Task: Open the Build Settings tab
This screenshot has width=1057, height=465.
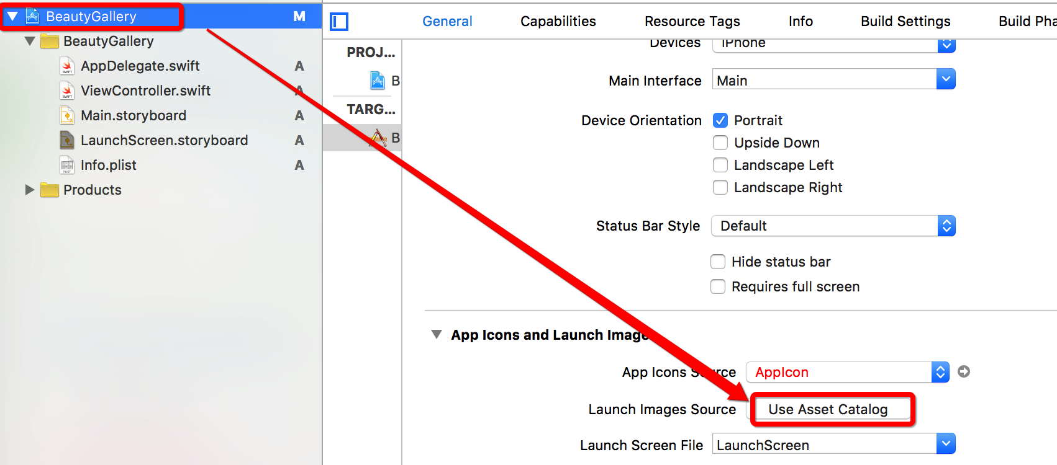Action: coord(905,21)
